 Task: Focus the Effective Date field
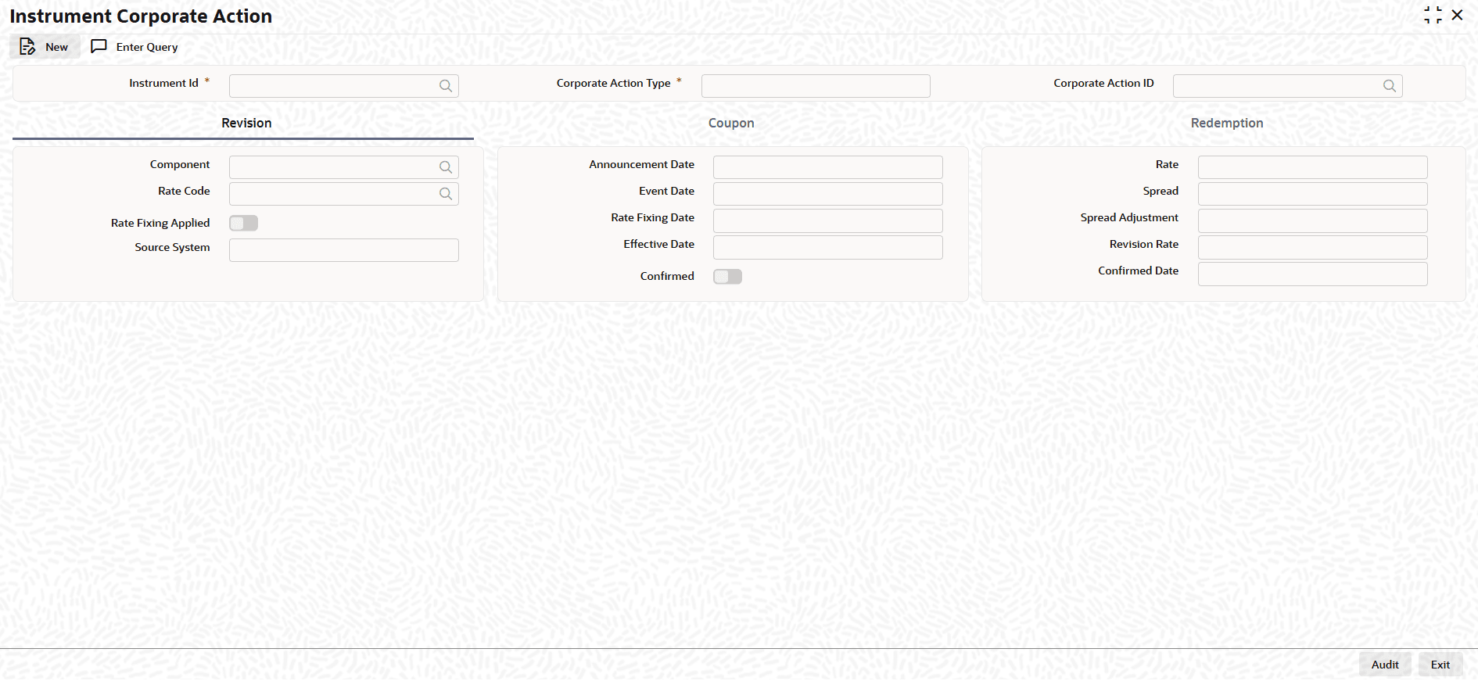tap(828, 247)
